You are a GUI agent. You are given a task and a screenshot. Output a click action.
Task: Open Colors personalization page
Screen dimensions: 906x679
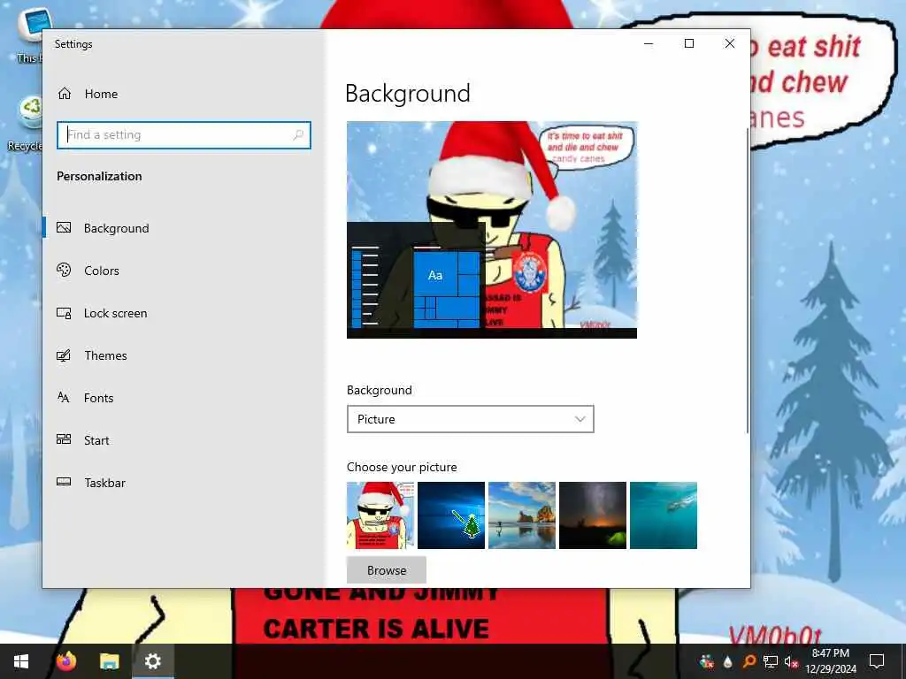184,271
